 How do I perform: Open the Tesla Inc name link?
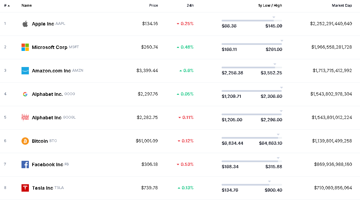click(42, 188)
